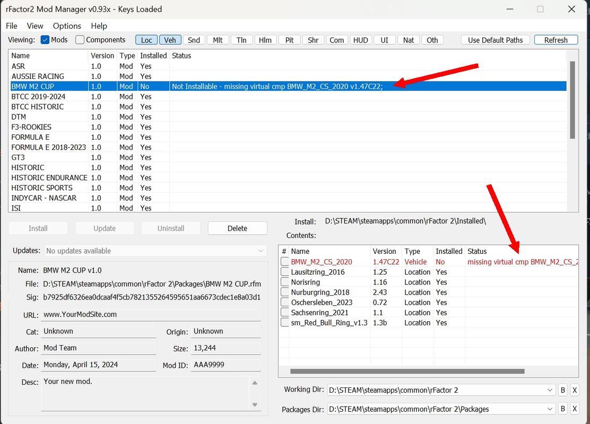Select the FORMULA E 2018-2023 mod row

coord(288,147)
